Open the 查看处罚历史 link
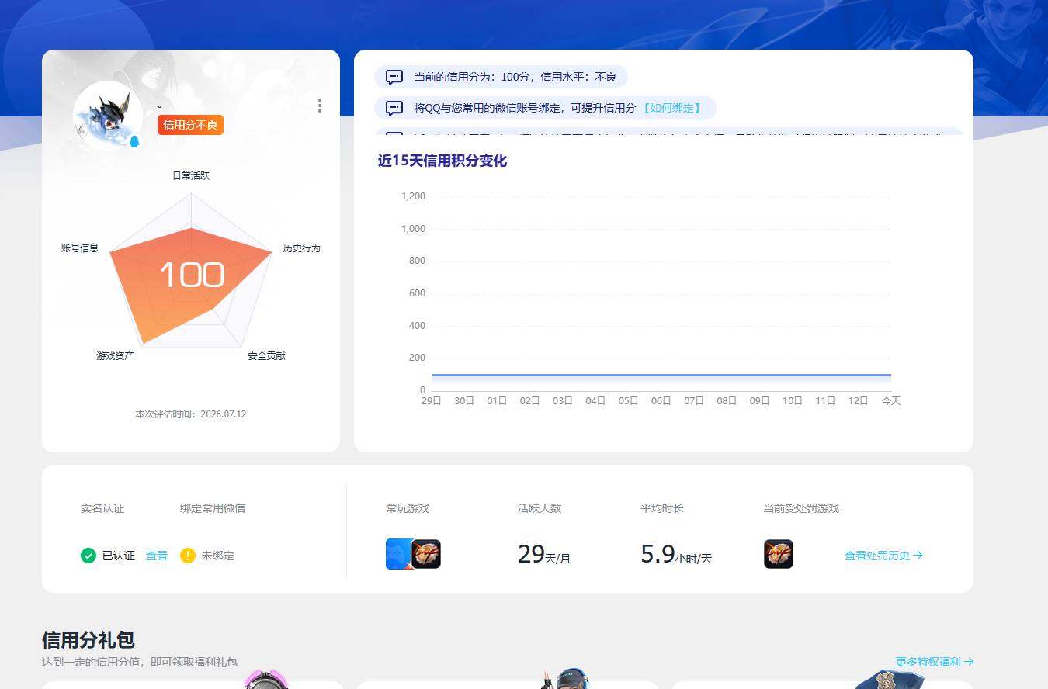Image resolution: width=1048 pixels, height=689 pixels. pyautogui.click(x=883, y=556)
